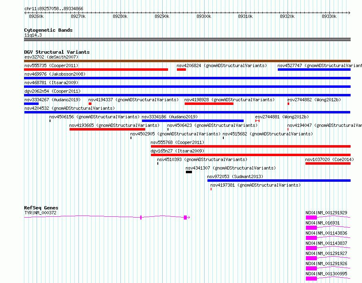This screenshot has height=283, width=362.
Task: Open nsv555735 (Cooper2011) variant label
Action: (x=51, y=65)
